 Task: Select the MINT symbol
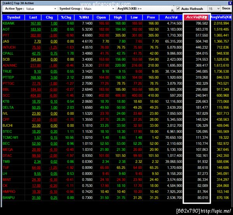pyautogui.click(x=7, y=180)
